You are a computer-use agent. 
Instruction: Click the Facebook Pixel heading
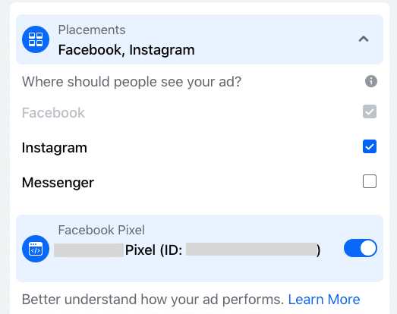coord(101,230)
